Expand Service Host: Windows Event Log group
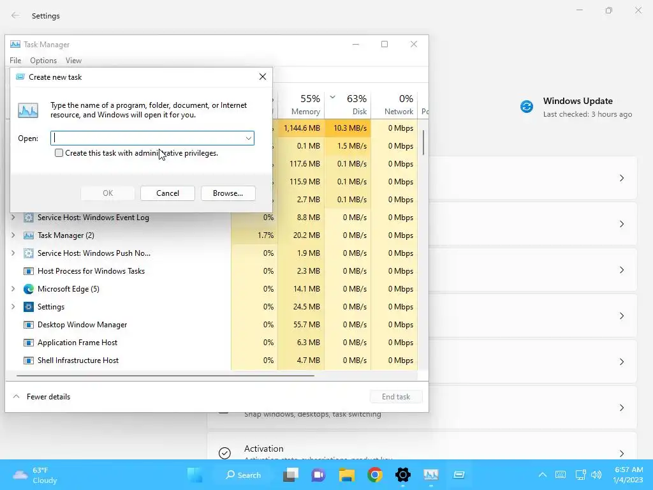The height and width of the screenshot is (490, 653). (13, 217)
